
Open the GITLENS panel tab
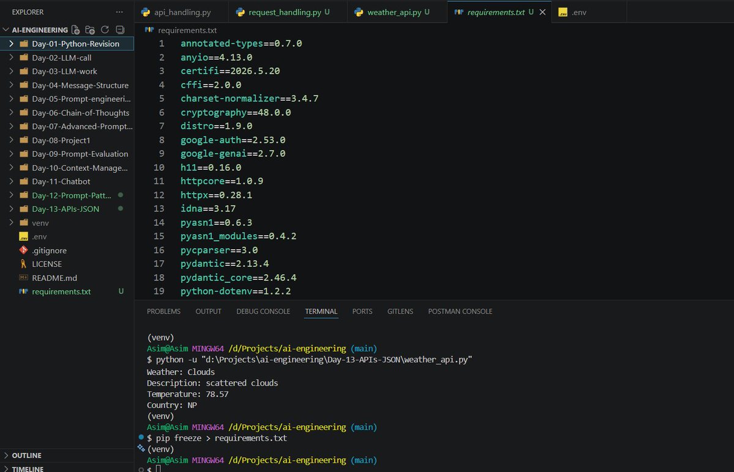point(400,311)
